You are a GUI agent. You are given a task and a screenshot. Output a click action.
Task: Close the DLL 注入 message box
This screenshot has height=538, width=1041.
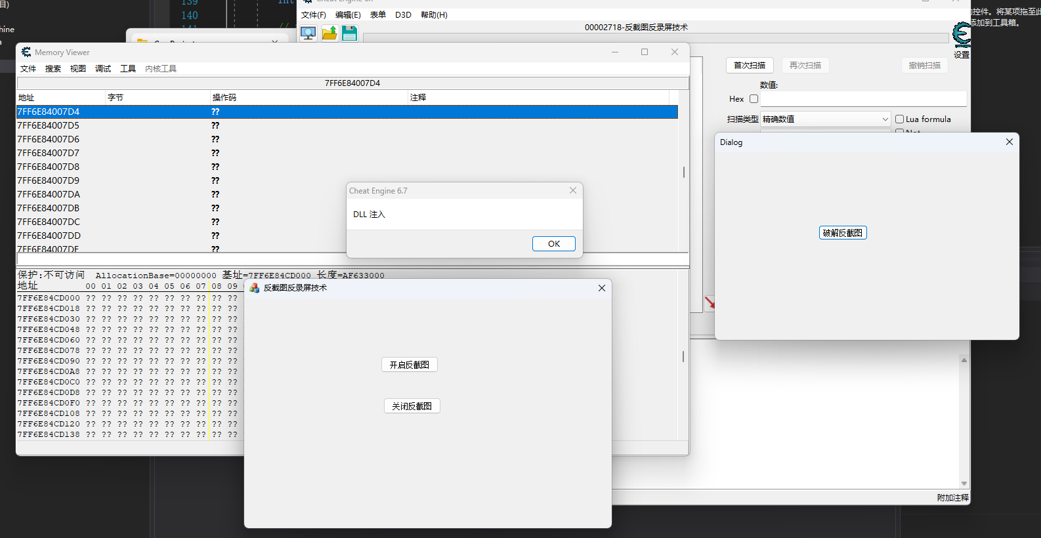coord(573,190)
